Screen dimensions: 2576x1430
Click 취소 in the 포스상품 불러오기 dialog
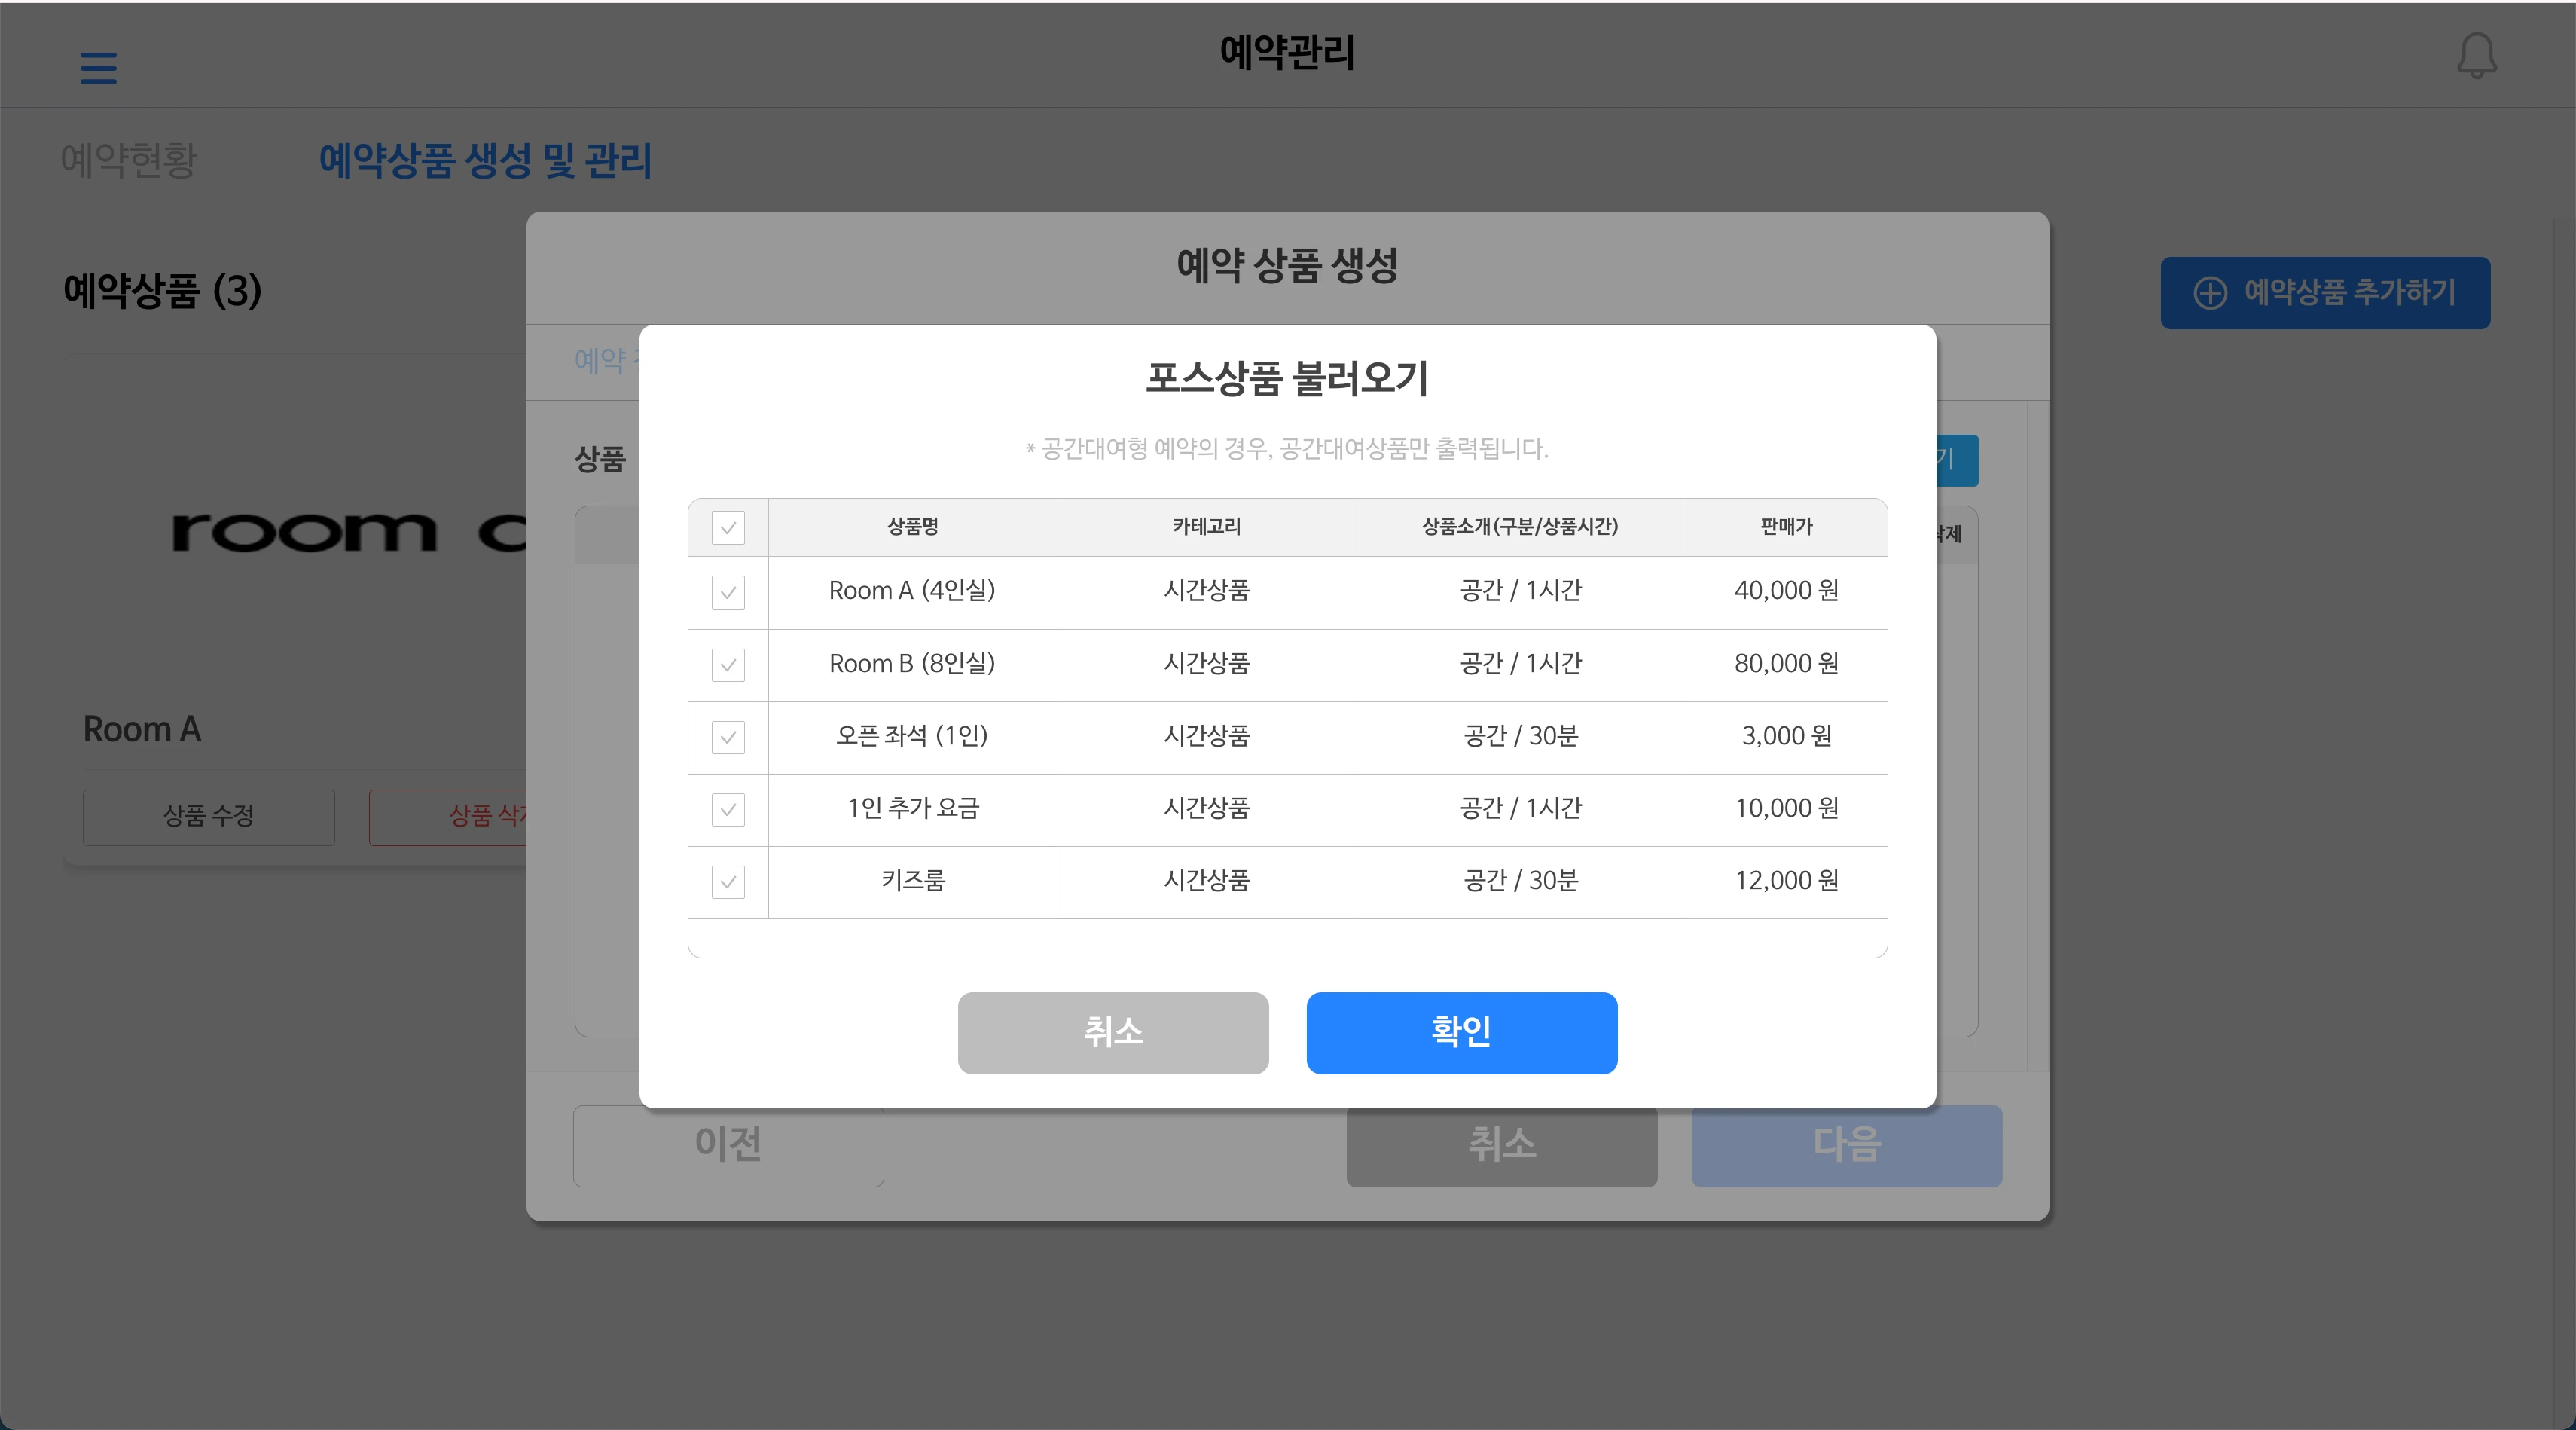[x=1113, y=1033]
